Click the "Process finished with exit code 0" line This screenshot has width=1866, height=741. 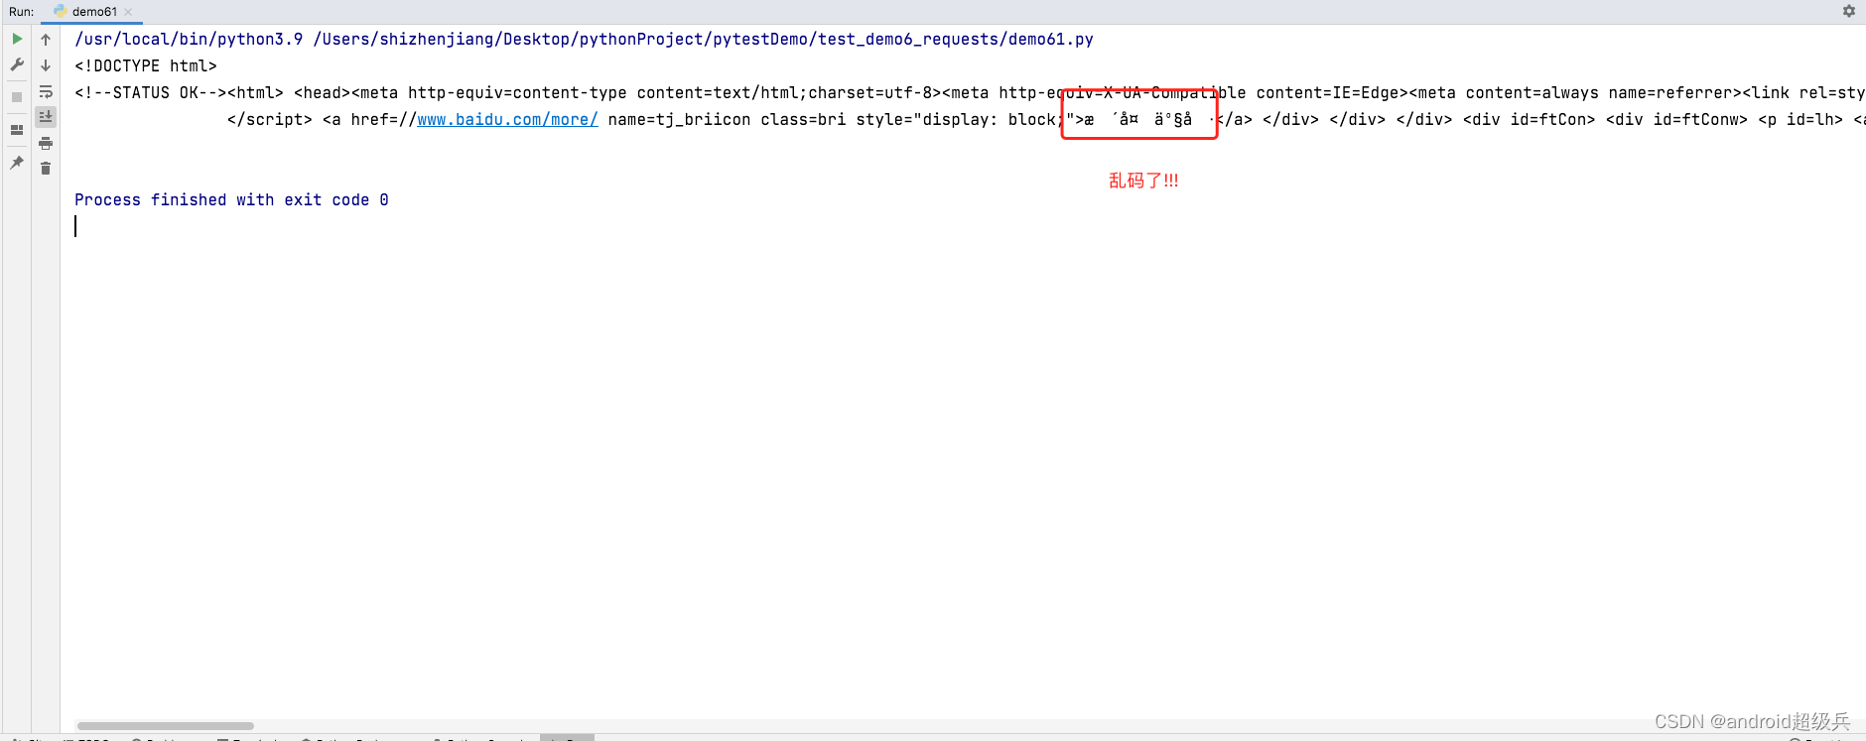coord(231,199)
